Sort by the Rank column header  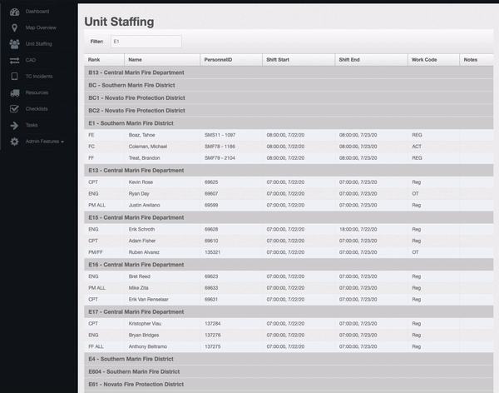[x=95, y=60]
